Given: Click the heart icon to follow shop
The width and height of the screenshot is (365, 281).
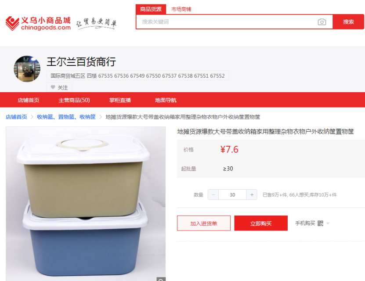Looking at the screenshot, I should [x=53, y=87].
